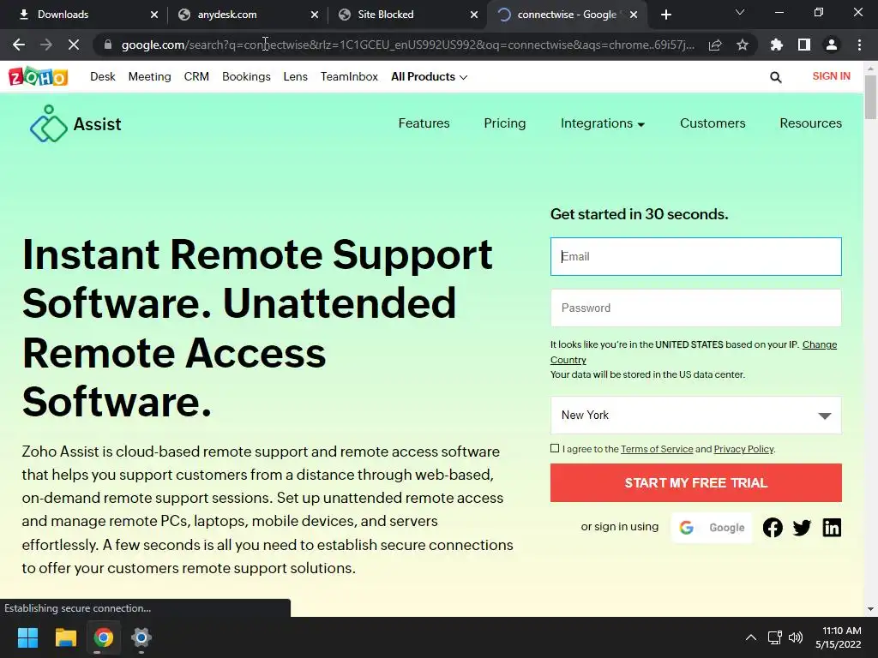Click into the Email field
The image size is (878, 658).
(x=695, y=256)
